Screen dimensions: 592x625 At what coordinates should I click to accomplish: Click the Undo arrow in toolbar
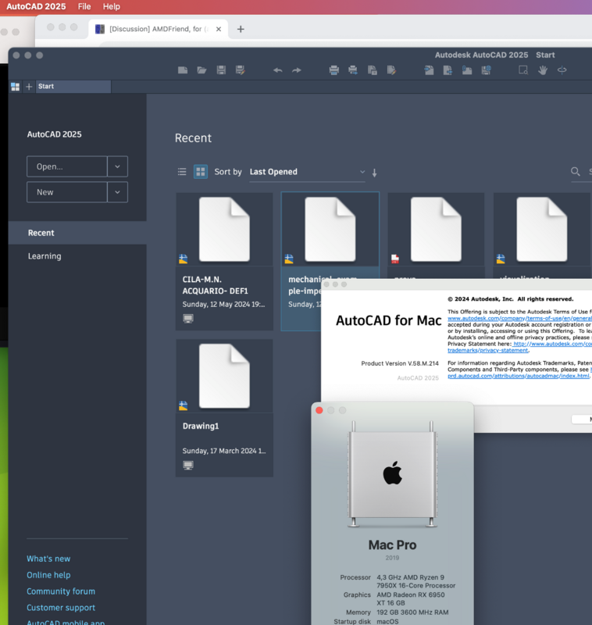(278, 70)
